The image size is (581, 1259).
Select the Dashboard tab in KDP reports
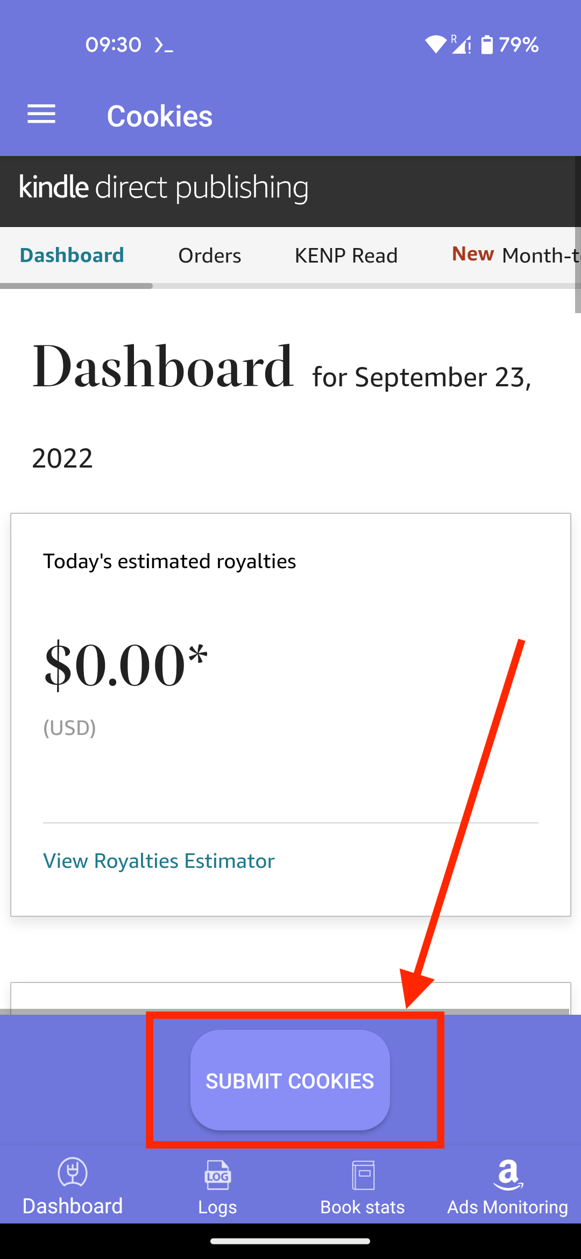pyautogui.click(x=72, y=255)
